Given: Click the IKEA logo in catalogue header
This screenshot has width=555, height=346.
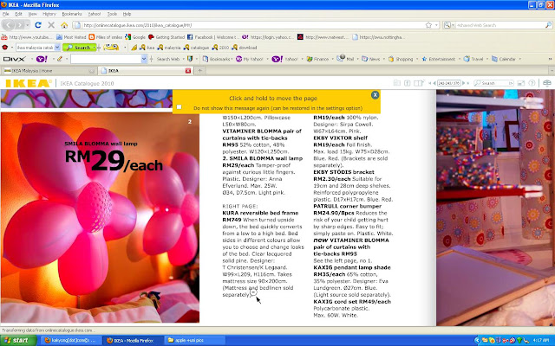Looking at the screenshot, I should point(29,83).
